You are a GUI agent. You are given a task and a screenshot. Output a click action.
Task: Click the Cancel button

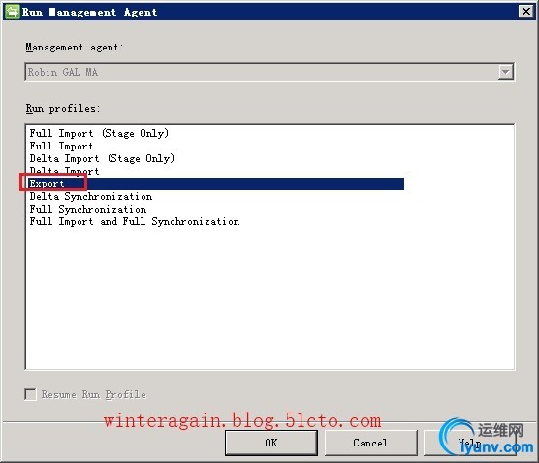pyautogui.click(x=370, y=443)
